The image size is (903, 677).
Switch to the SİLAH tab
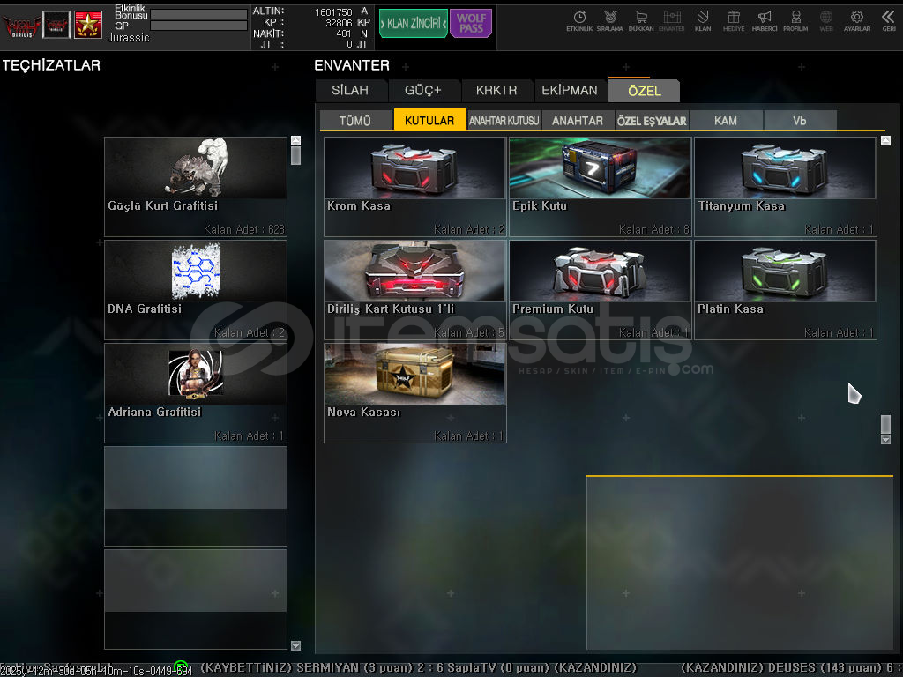pos(350,91)
